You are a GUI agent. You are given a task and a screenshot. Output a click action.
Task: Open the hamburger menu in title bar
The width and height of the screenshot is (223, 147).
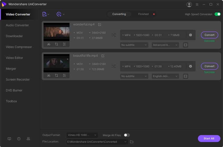point(197,4)
